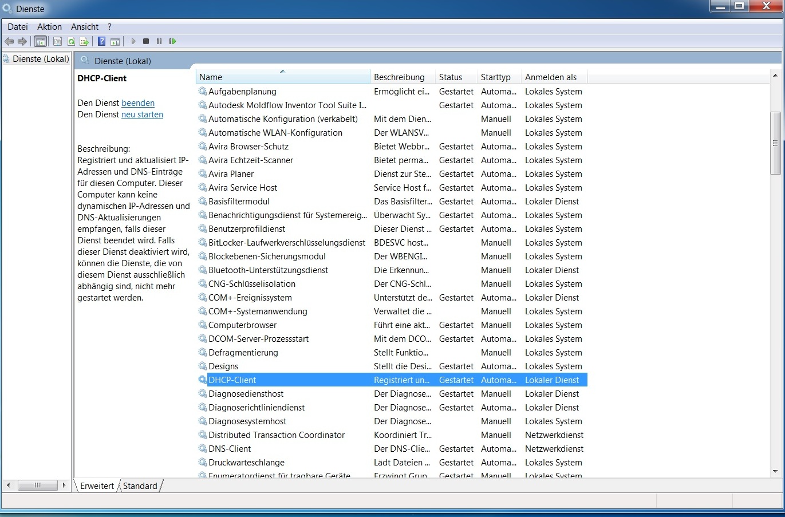Viewport: 785px width, 517px height.
Task: Toggle the action pane toolbar icon
Action: click(115, 41)
